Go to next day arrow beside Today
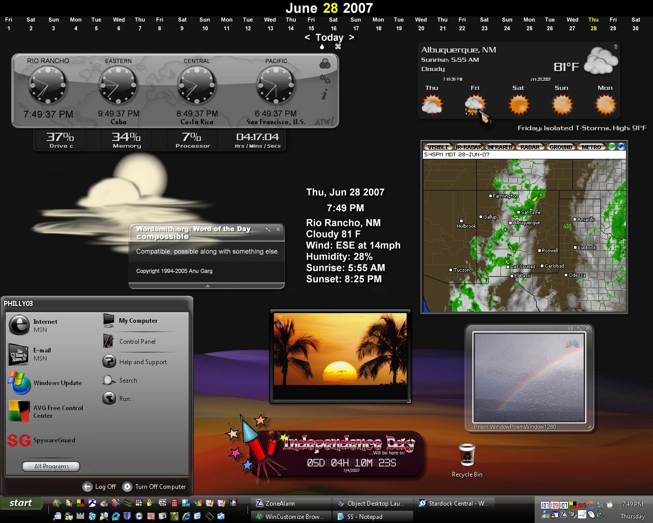 pos(351,37)
